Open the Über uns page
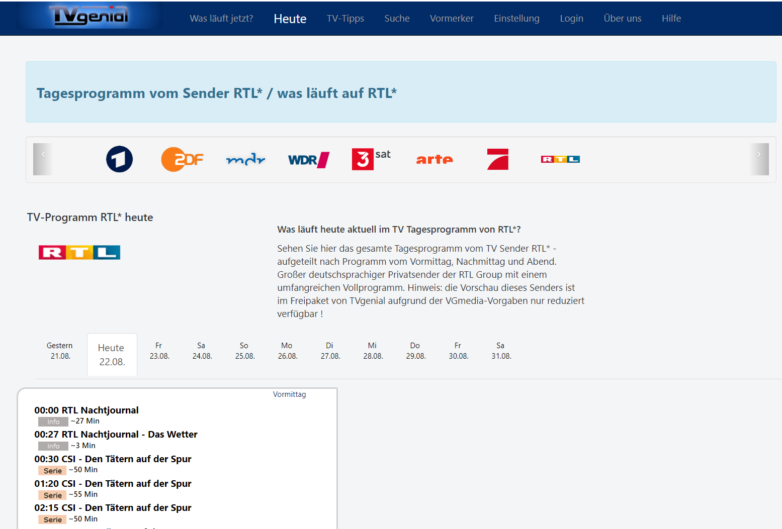Screen dimensions: 782x529 623,19
